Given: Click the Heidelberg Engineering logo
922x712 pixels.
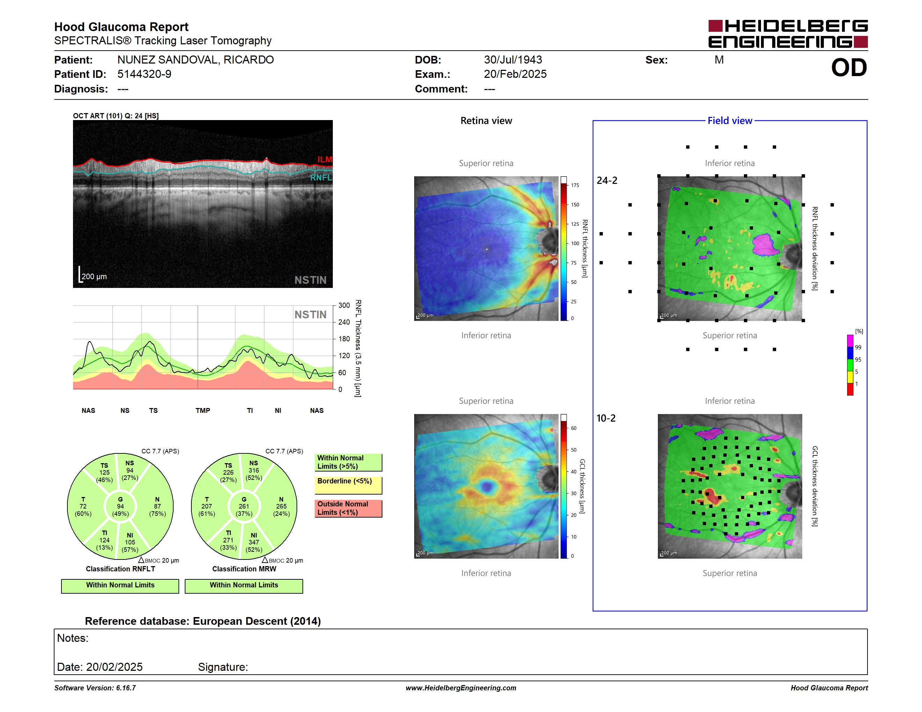Looking at the screenshot, I should 788,34.
